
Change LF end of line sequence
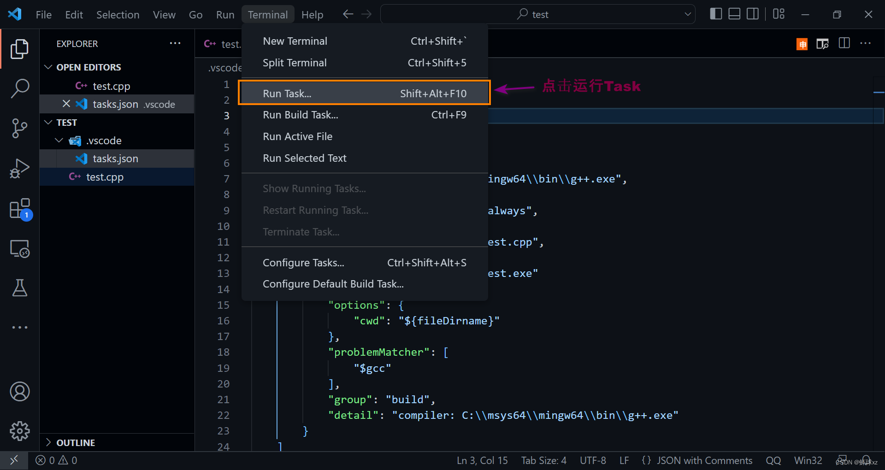pos(624,460)
